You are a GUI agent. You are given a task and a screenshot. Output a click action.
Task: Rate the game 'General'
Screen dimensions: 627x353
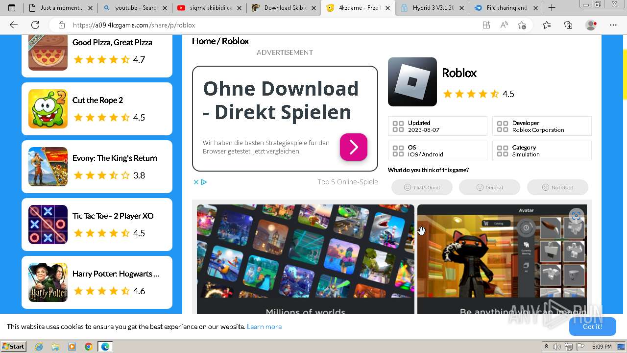pyautogui.click(x=489, y=187)
